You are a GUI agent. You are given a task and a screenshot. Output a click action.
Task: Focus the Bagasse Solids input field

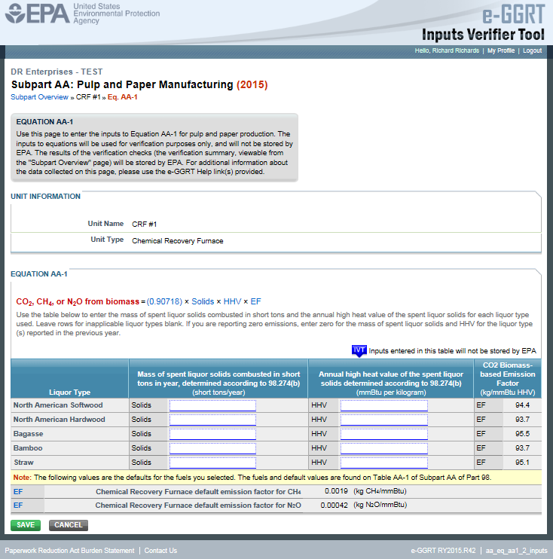point(213,434)
